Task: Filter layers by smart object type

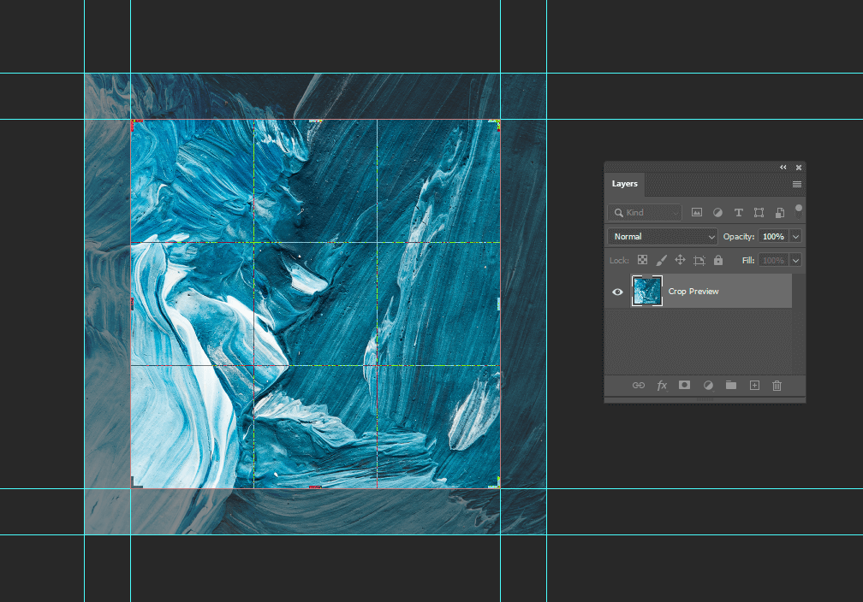Action: (780, 212)
